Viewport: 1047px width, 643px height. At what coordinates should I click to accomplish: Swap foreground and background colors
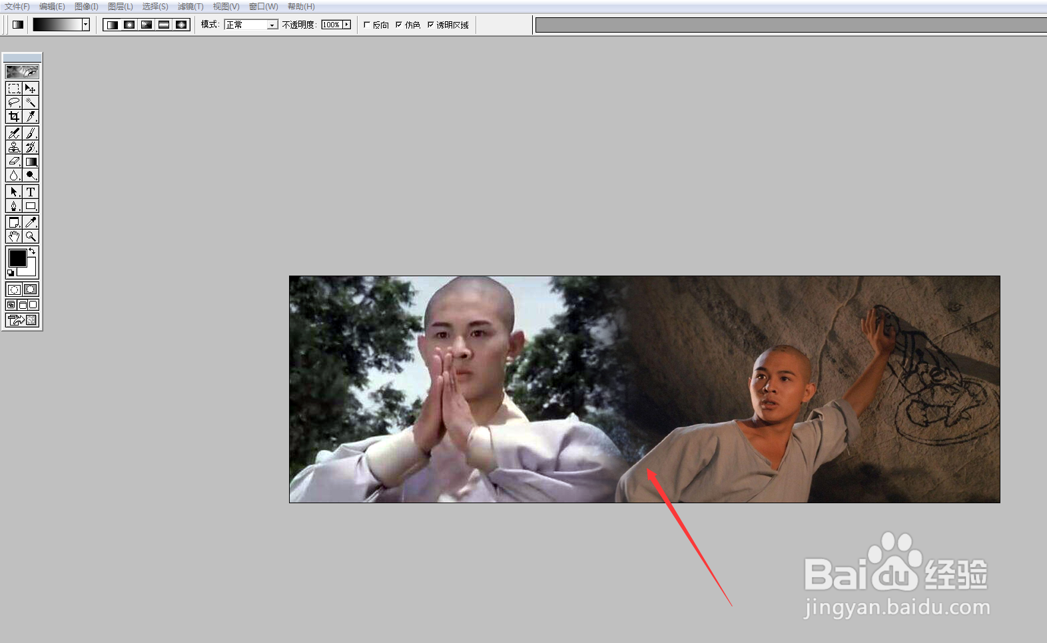point(32,251)
